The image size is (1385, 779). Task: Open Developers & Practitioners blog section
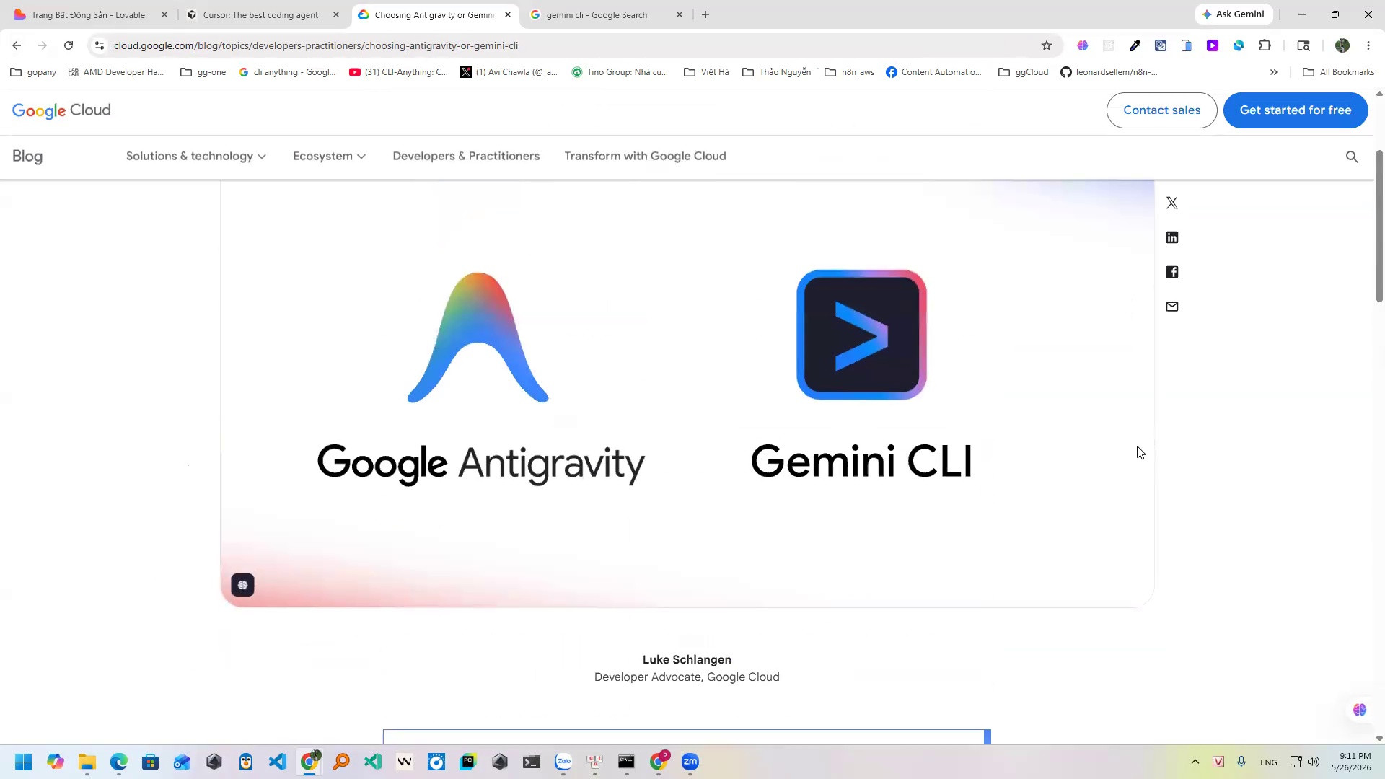coord(466,157)
